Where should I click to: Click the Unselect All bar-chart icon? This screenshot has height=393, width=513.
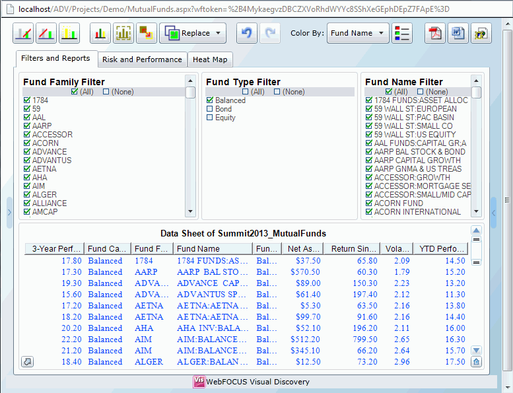tap(100, 33)
